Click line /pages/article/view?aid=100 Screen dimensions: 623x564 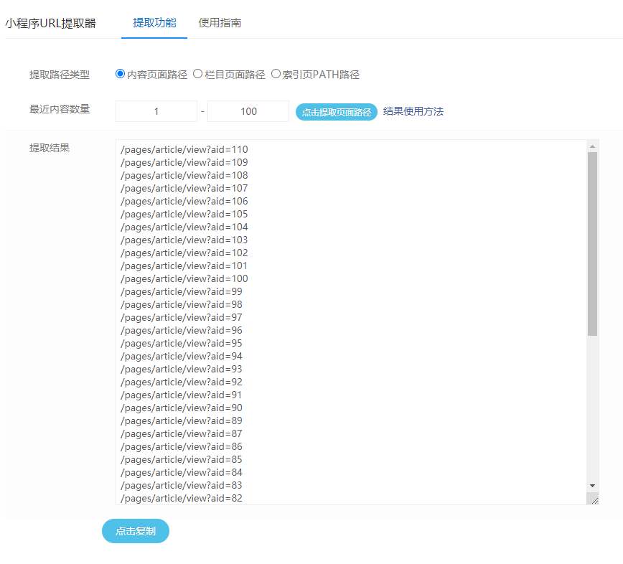pos(184,279)
